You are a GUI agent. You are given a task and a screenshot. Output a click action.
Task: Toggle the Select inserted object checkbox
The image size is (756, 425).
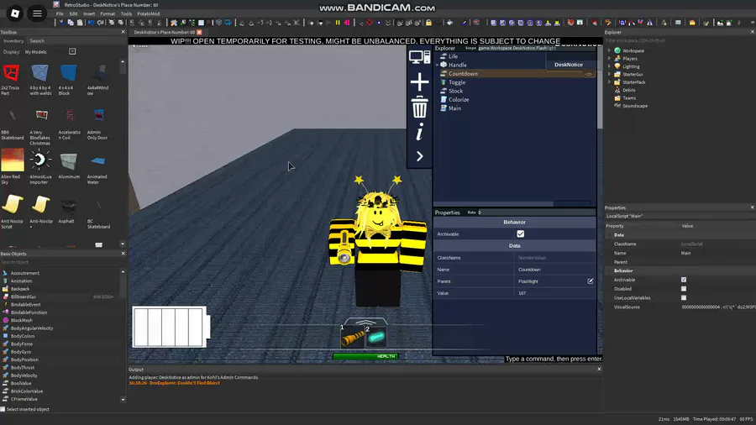(3, 409)
